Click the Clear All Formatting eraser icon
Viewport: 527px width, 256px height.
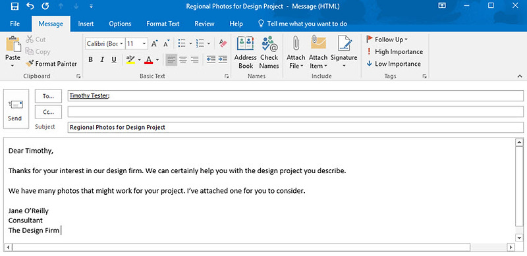point(223,43)
